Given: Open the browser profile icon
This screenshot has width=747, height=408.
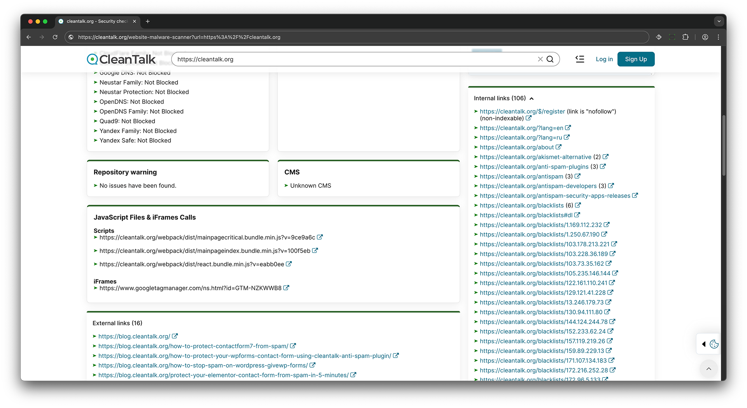Looking at the screenshot, I should click(705, 37).
